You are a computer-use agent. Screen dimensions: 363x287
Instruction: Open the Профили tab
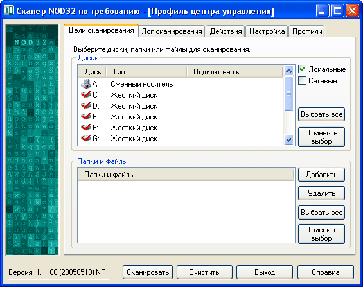coord(307,31)
